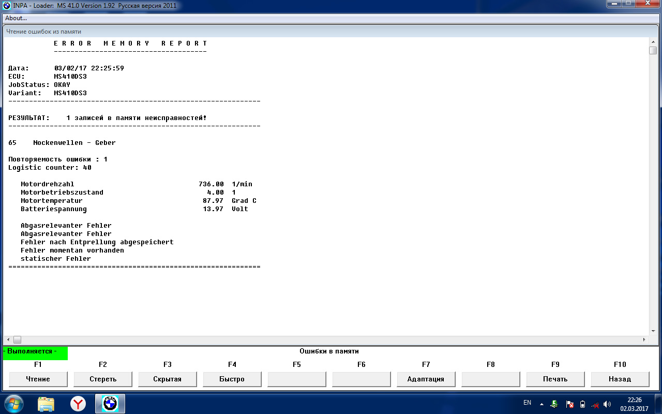Click the 'Повторяемость ошибки : 1' line

[58, 159]
